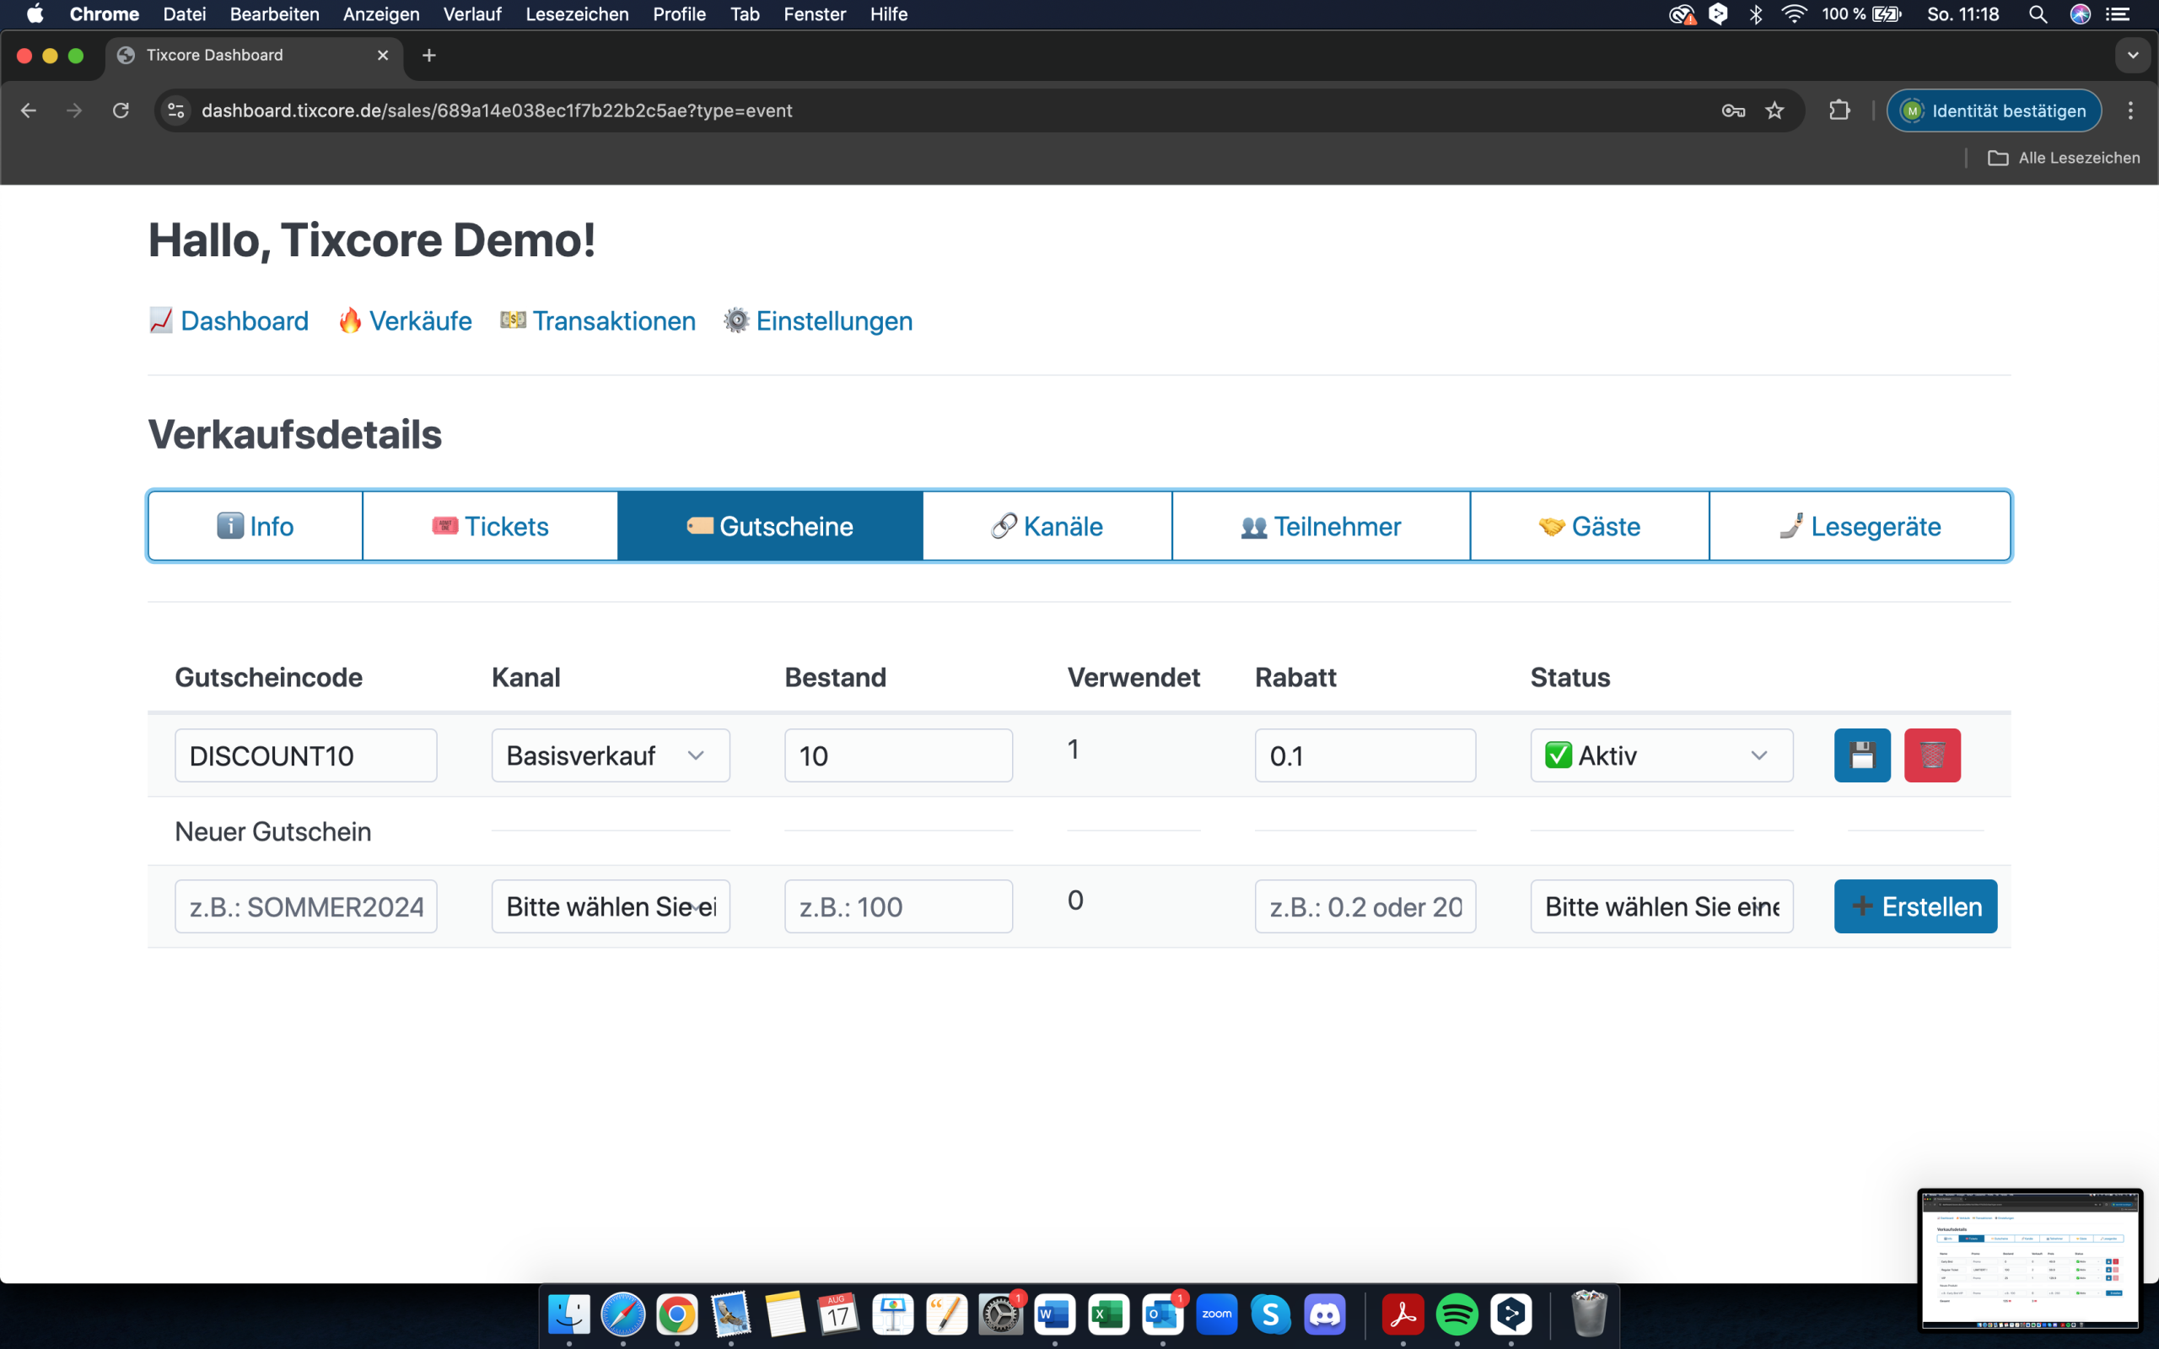
Task: Switch to the Teilnehmer tab
Action: [1321, 526]
